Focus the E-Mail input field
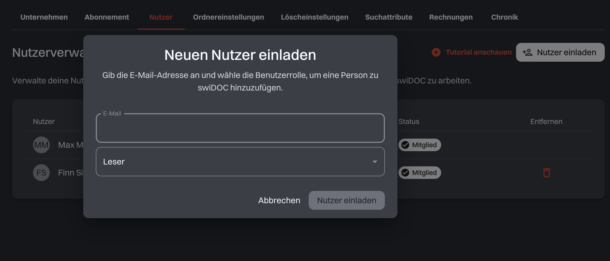This screenshot has width=610, height=261. pyautogui.click(x=240, y=128)
